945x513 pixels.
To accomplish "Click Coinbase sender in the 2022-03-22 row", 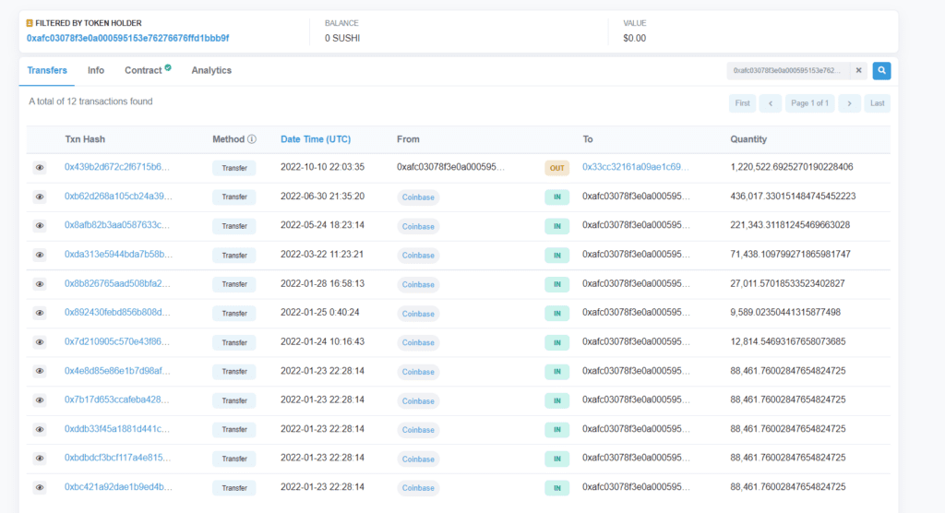I will tap(418, 255).
